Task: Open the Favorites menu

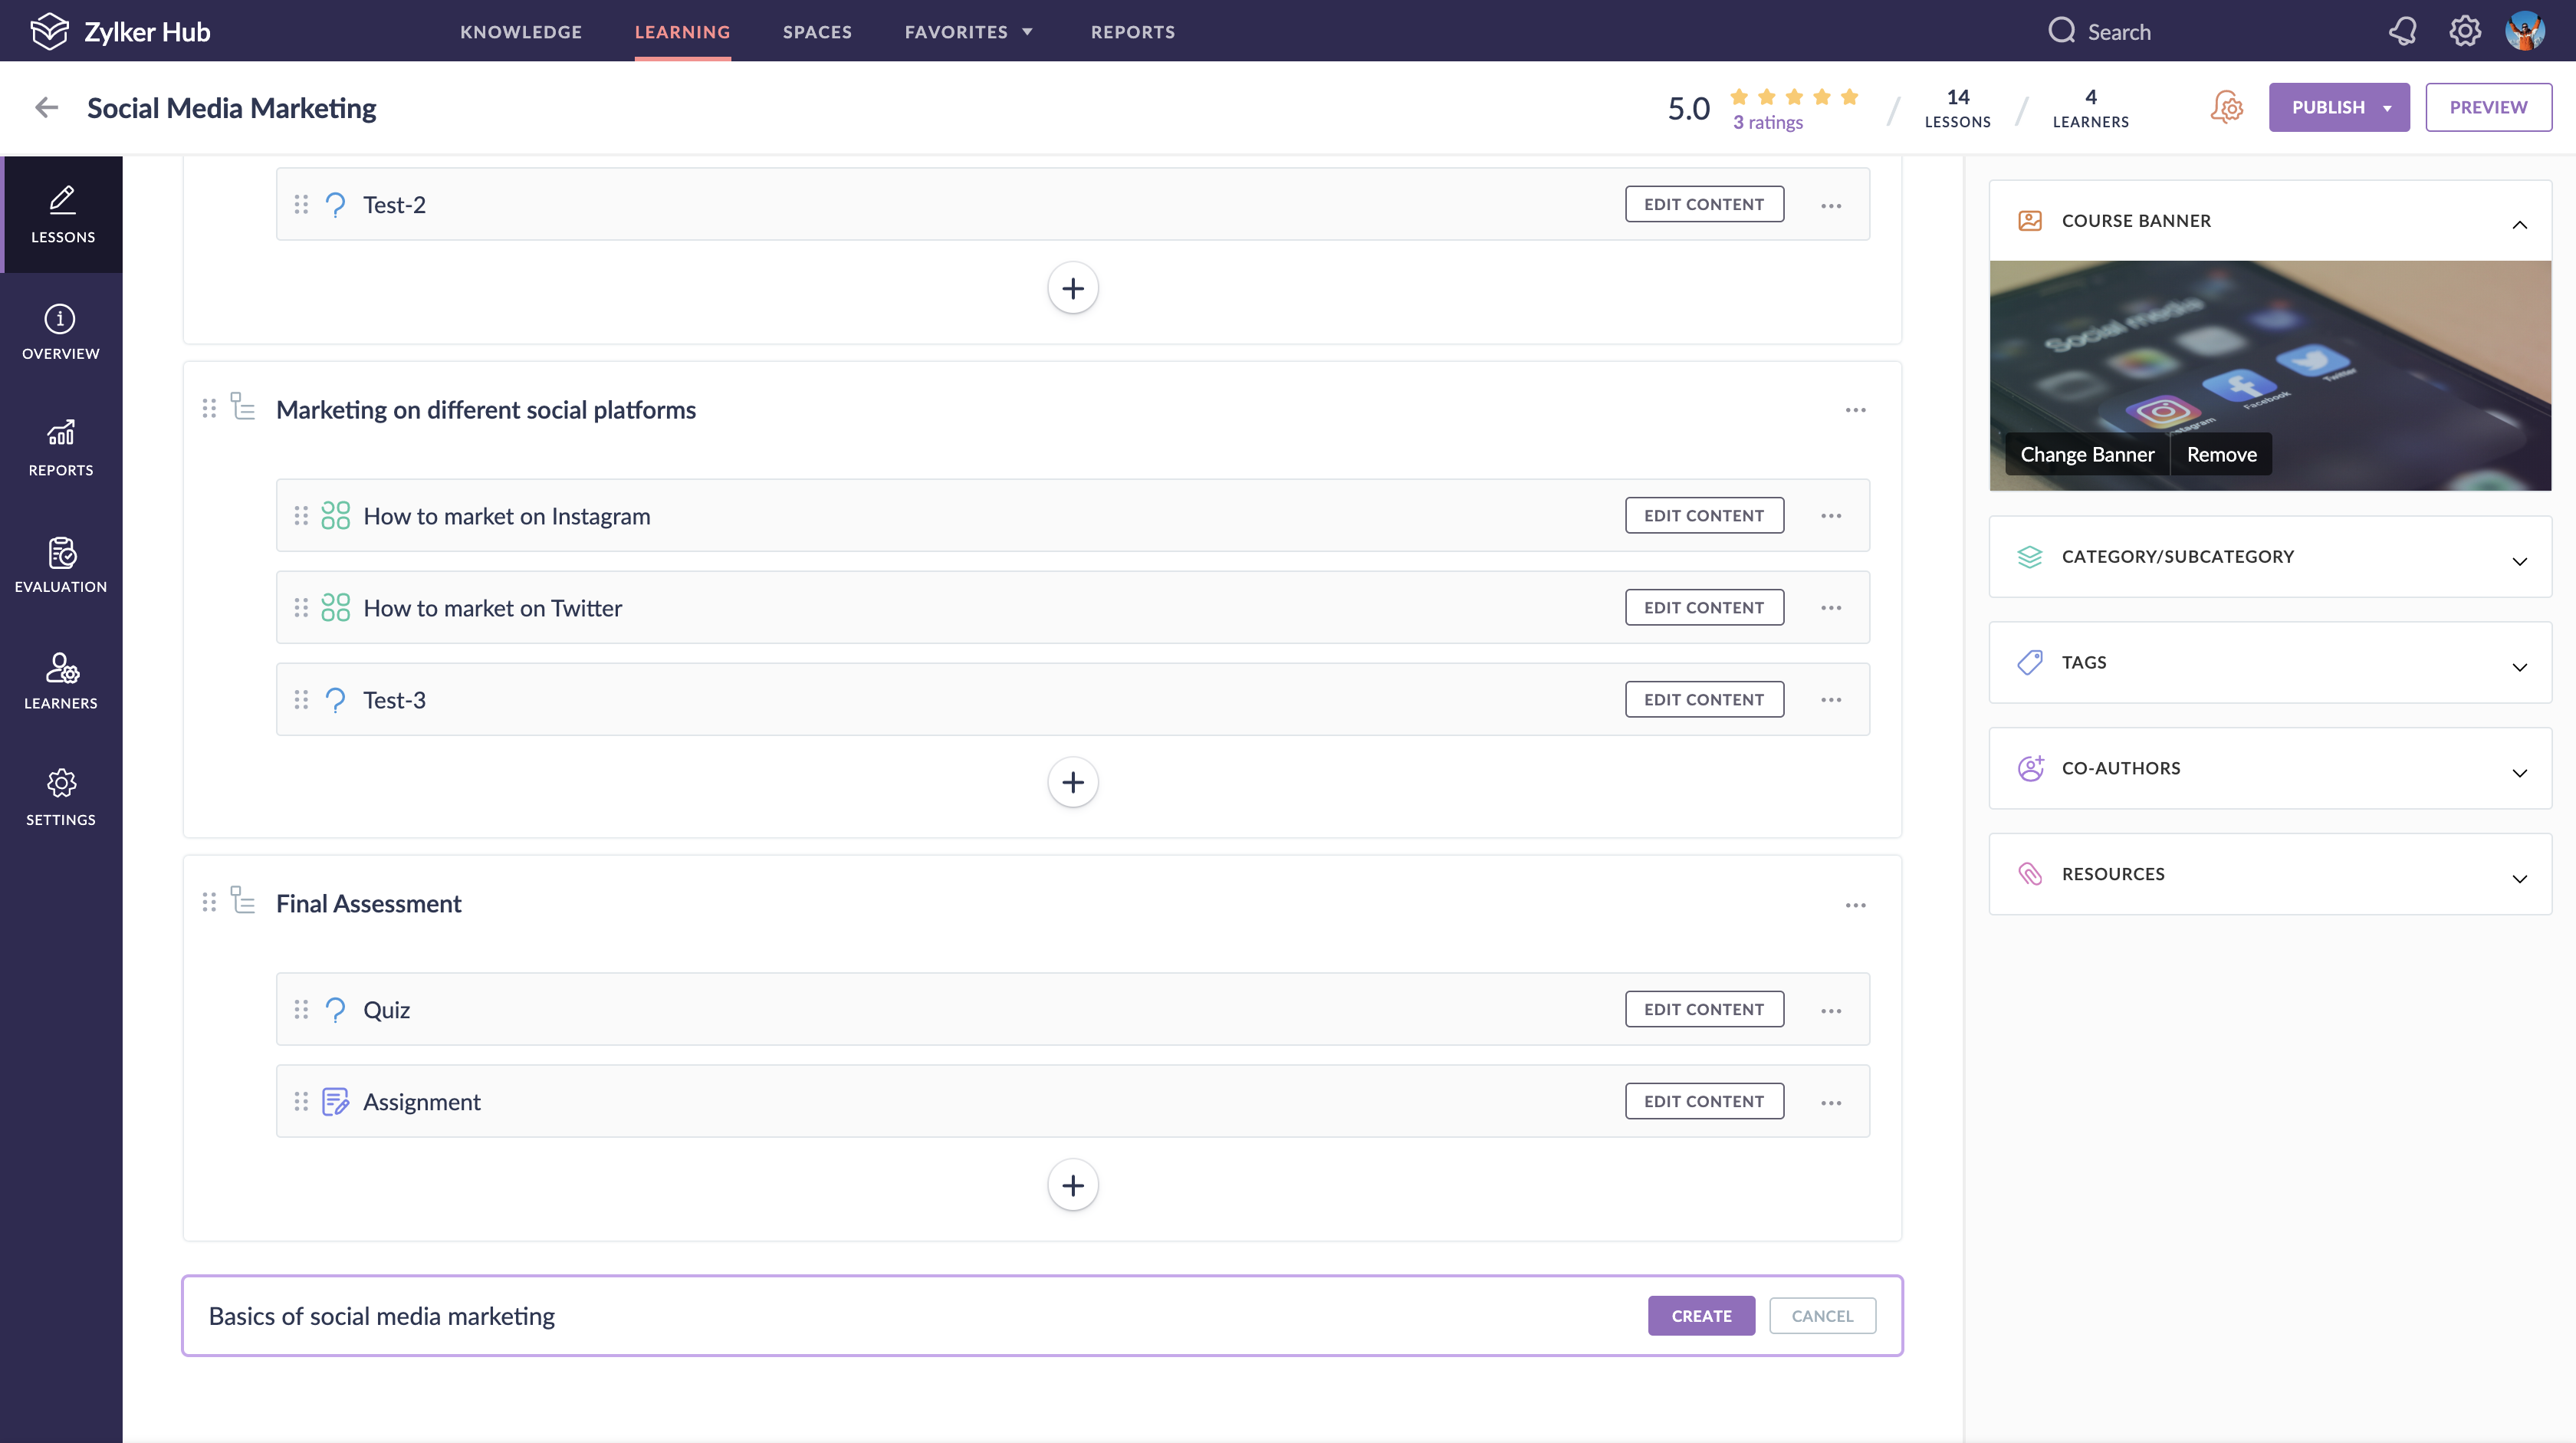Action: click(967, 32)
